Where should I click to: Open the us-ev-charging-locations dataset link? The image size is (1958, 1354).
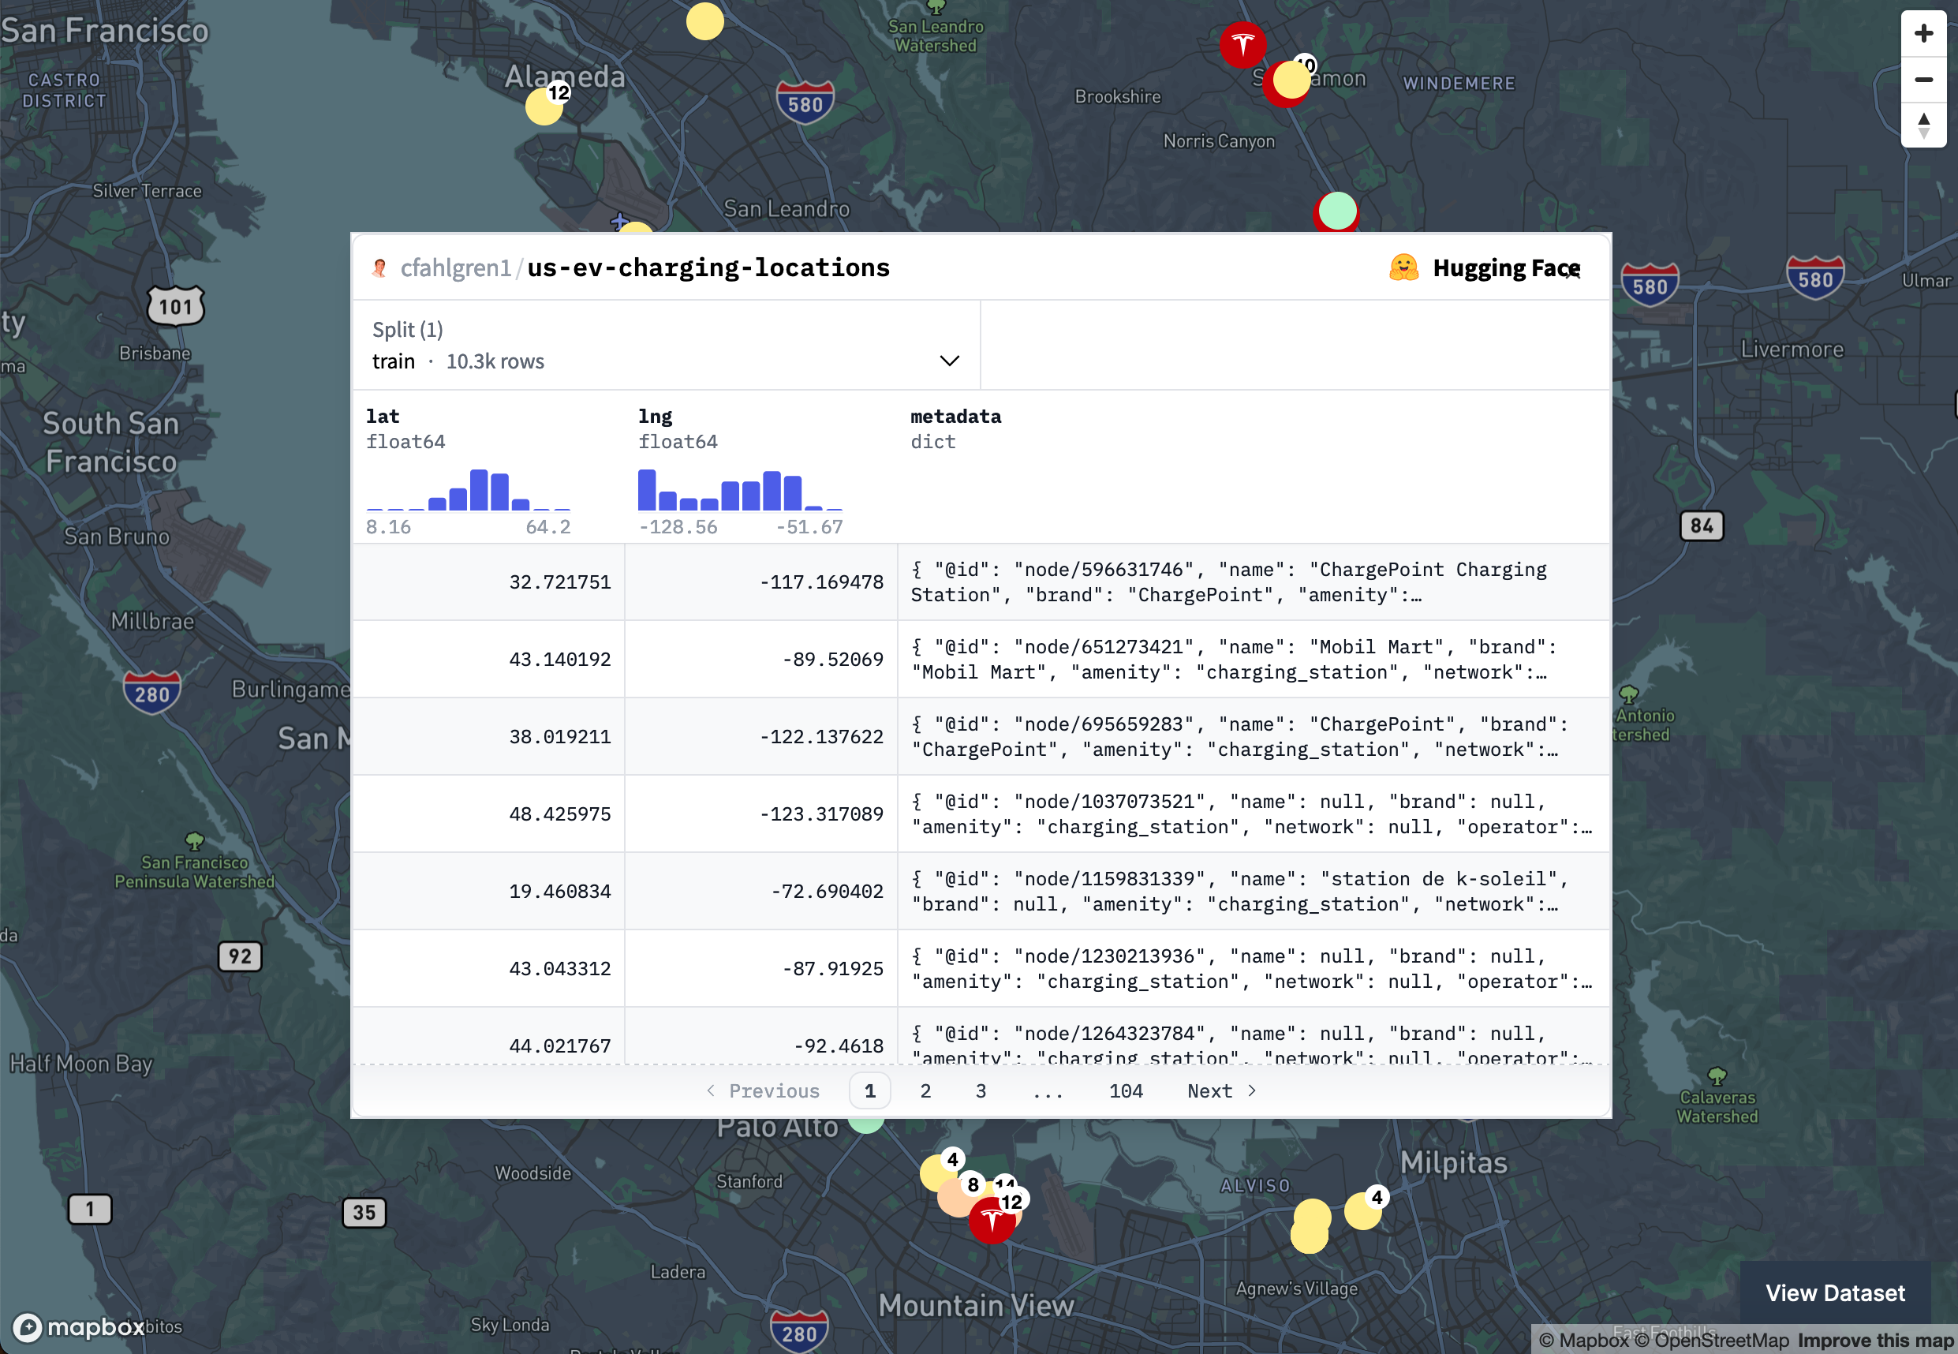click(708, 268)
